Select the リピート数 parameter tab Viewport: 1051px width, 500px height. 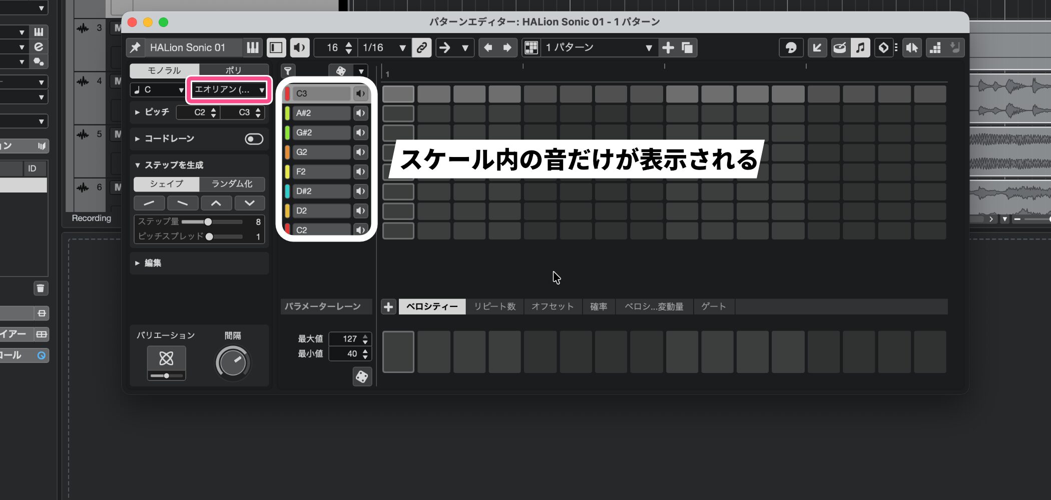pyautogui.click(x=494, y=306)
